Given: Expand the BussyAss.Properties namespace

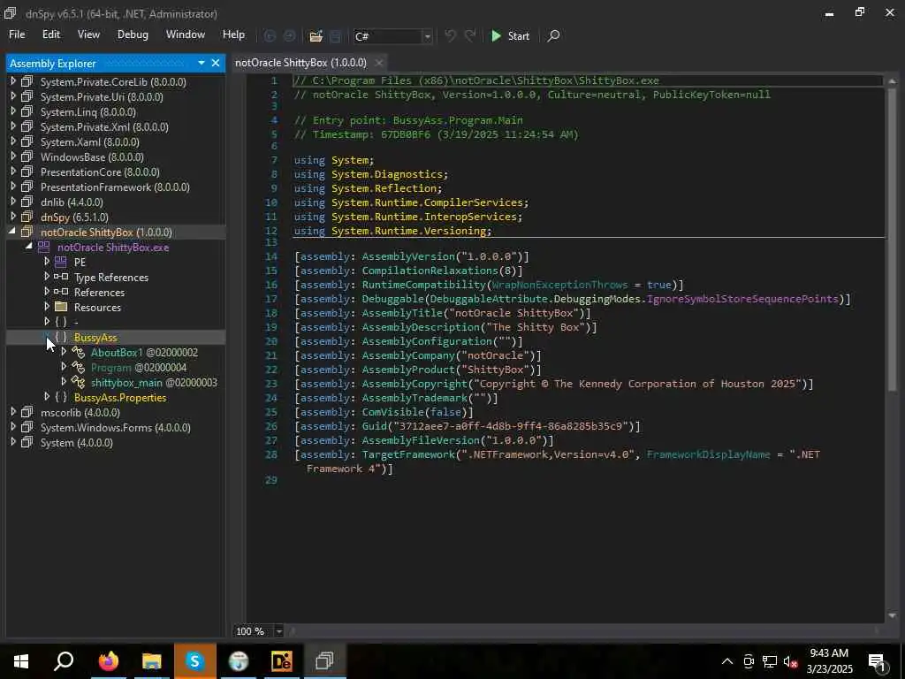Looking at the screenshot, I should pyautogui.click(x=47, y=397).
